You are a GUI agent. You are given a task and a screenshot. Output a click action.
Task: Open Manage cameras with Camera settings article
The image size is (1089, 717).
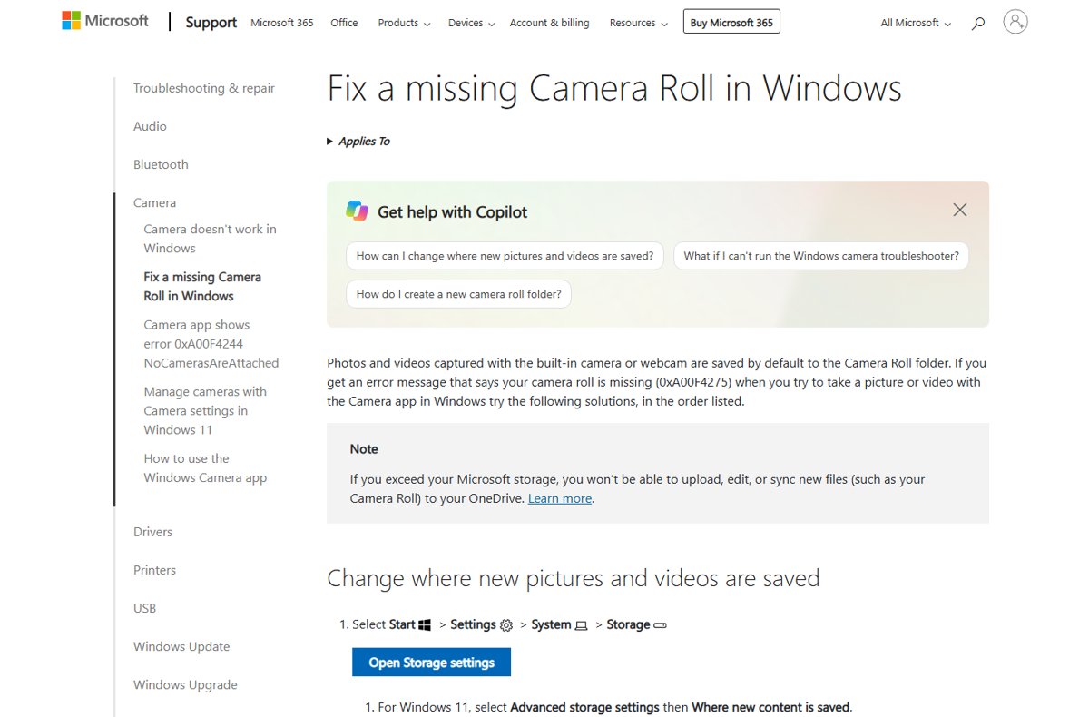point(205,411)
